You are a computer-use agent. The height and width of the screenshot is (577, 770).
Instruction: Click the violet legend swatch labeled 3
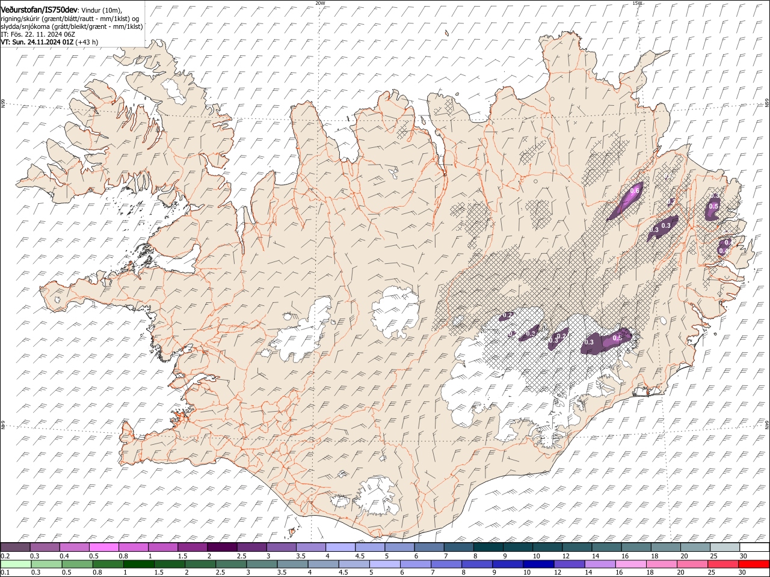tap(281, 547)
